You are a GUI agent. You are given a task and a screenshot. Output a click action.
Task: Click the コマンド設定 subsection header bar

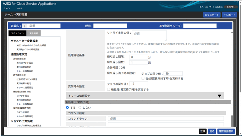tap(146, 113)
